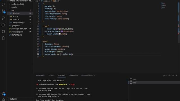
Task: Open the Accounts menu icon
Action: point(3,93)
